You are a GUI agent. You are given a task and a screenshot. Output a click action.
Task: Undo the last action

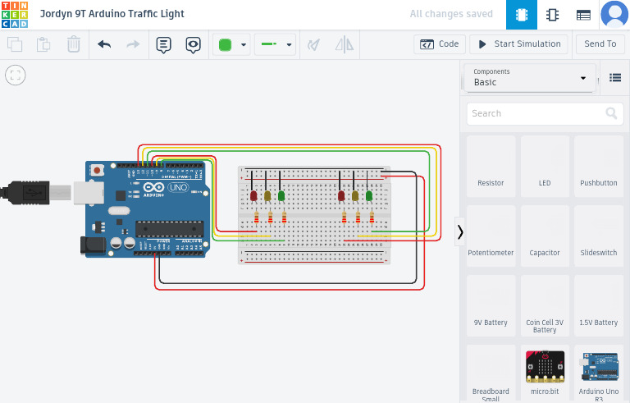coord(104,44)
